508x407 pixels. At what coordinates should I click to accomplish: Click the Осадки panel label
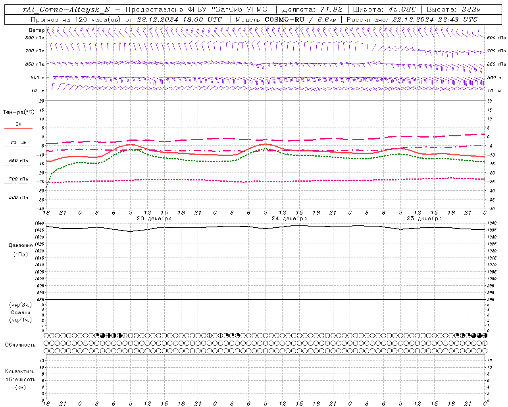[21, 312]
